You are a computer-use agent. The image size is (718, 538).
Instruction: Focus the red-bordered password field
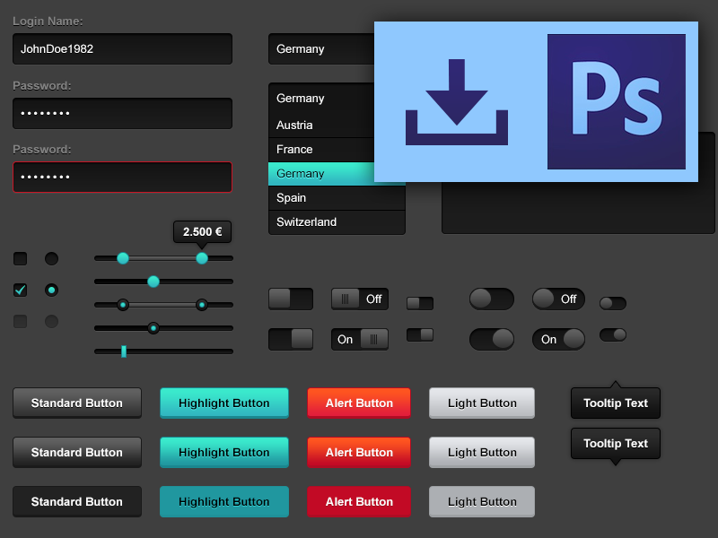tap(122, 177)
